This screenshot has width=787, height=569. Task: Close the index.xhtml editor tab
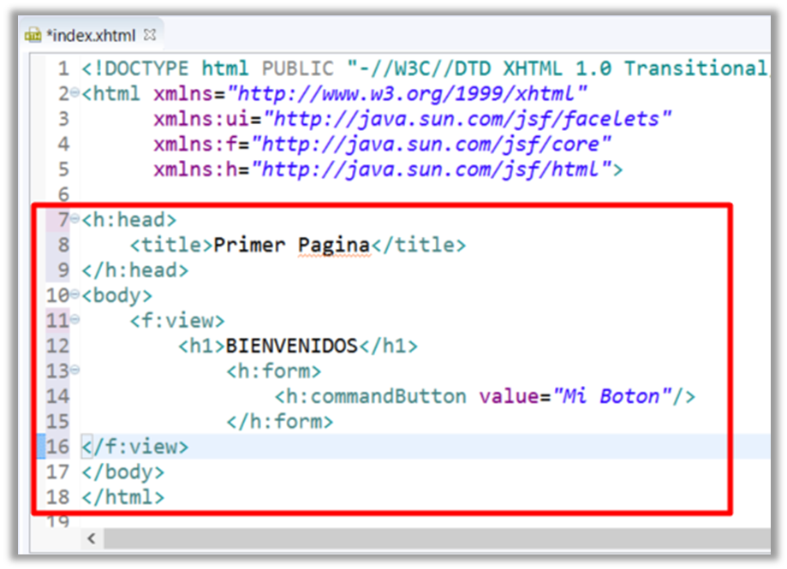click(x=150, y=35)
